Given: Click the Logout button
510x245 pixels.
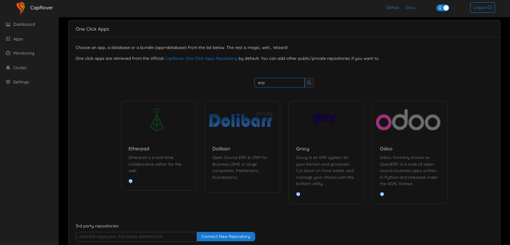Looking at the screenshot, I should pos(482,7).
